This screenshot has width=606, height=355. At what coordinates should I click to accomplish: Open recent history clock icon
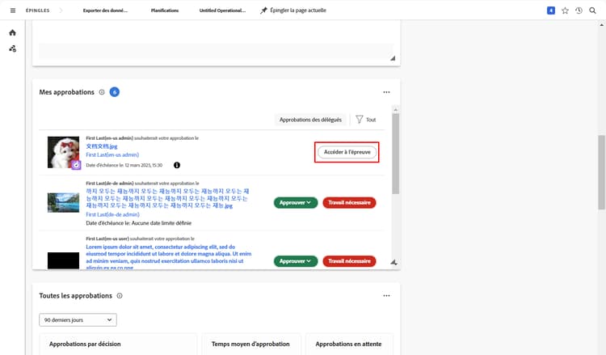point(579,11)
